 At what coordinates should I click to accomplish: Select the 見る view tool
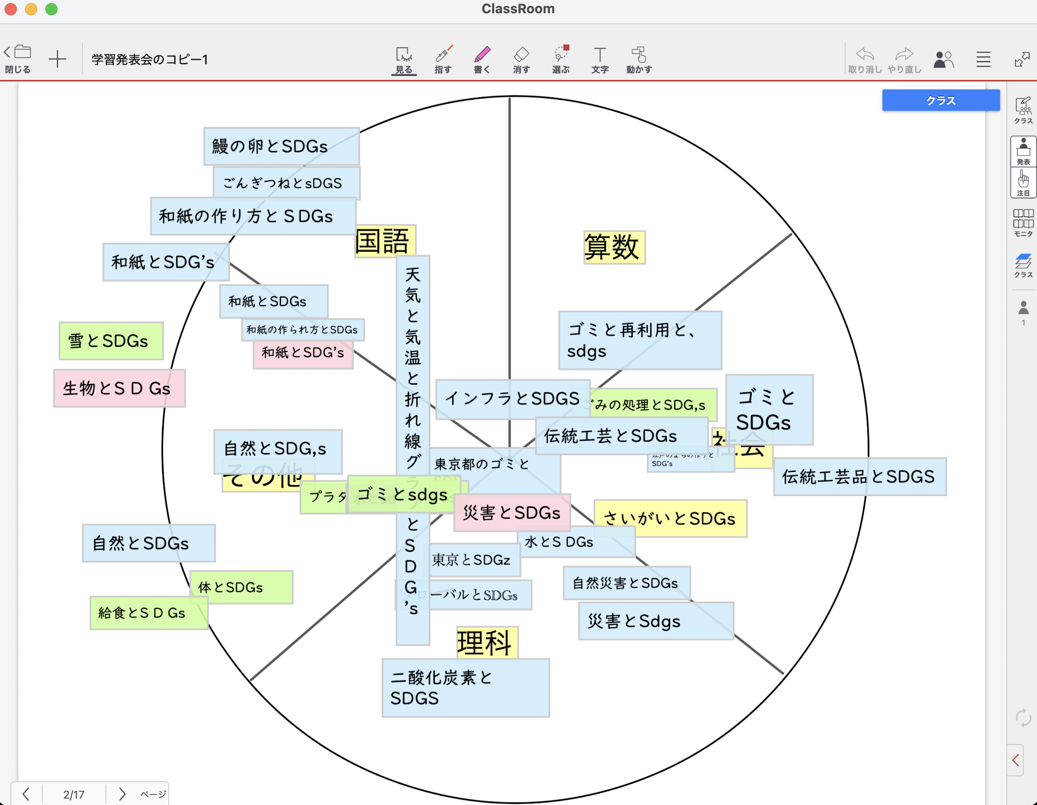[x=404, y=60]
